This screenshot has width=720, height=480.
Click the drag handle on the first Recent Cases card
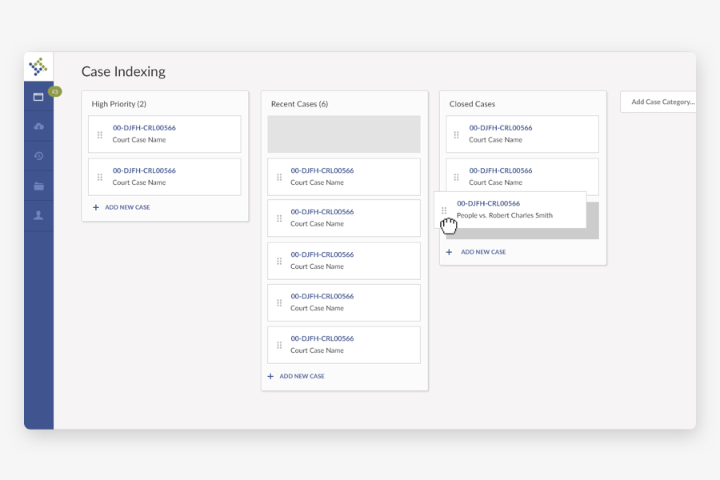[x=278, y=176]
